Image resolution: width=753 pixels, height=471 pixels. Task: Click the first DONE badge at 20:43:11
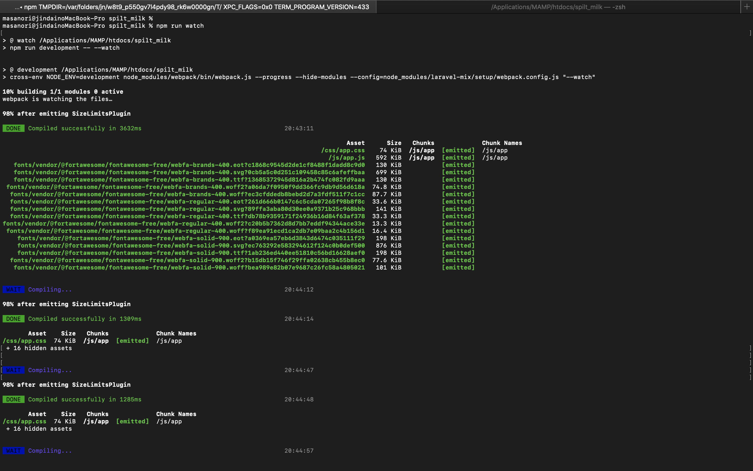(13, 128)
